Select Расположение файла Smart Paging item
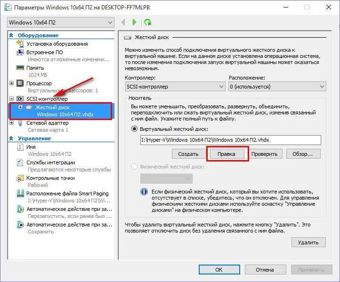340x282 pixels. point(67,193)
